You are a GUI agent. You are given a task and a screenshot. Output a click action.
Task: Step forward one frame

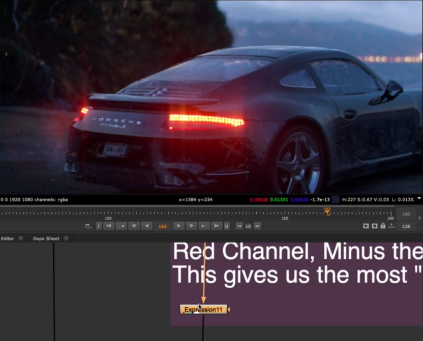point(191,226)
